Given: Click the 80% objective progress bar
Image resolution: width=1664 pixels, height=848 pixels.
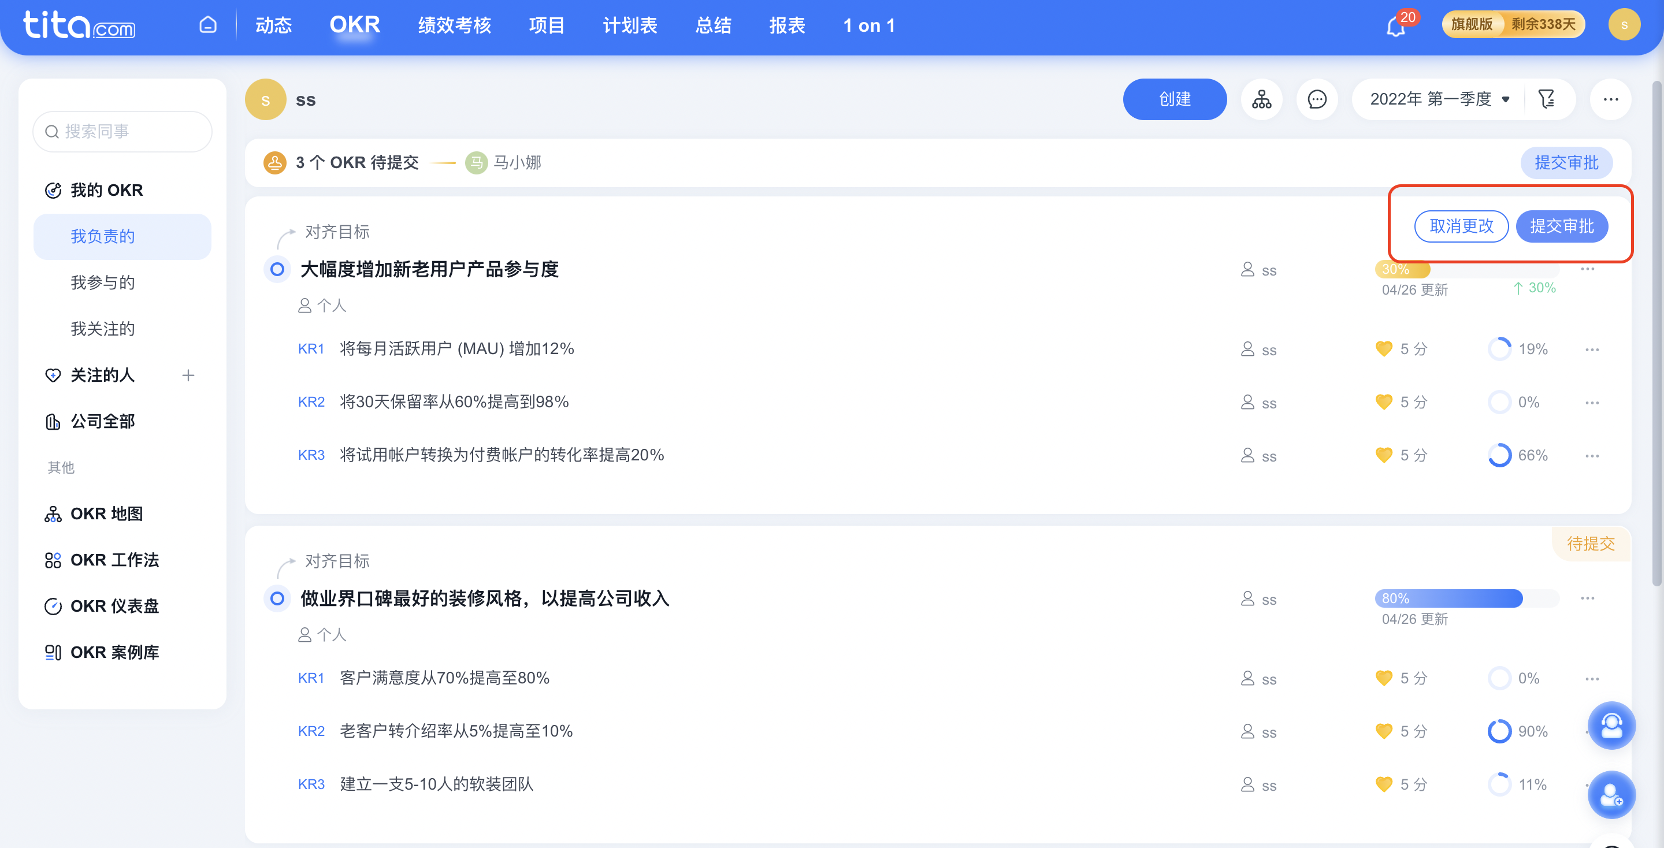Looking at the screenshot, I should coord(1467,598).
